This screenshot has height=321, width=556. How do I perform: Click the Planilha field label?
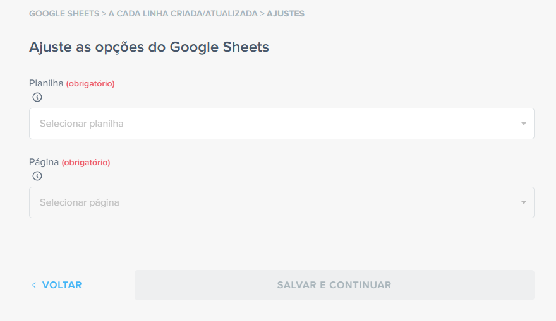46,83
